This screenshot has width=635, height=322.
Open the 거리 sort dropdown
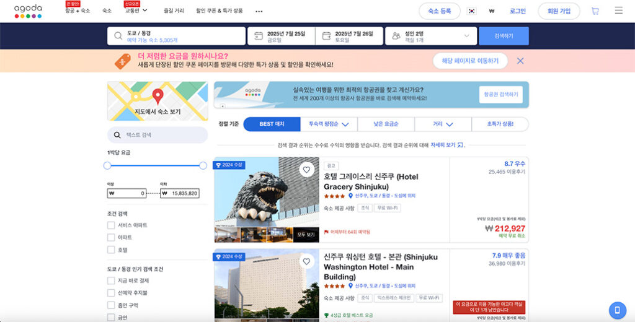click(x=443, y=124)
